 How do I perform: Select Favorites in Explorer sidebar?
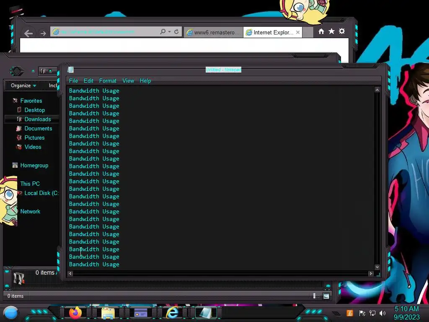[x=31, y=101]
